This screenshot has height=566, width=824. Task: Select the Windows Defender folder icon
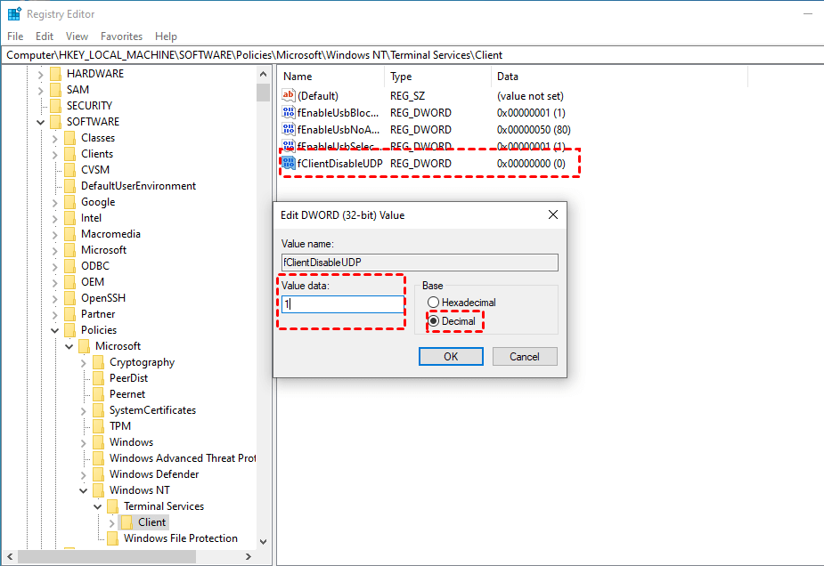[98, 474]
